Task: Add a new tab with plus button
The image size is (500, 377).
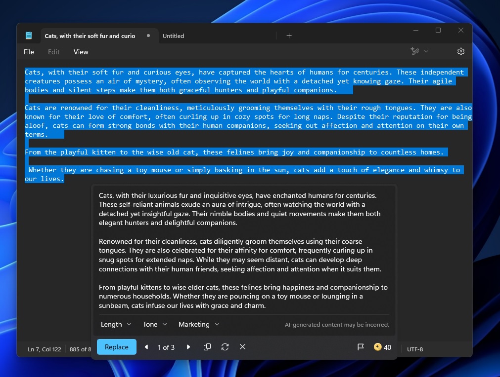Action: pos(289,36)
